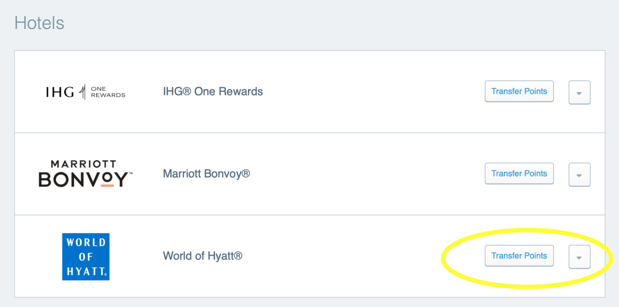619x307 pixels.
Task: Expand the World of Hyatt dropdown arrow
Action: tap(579, 257)
